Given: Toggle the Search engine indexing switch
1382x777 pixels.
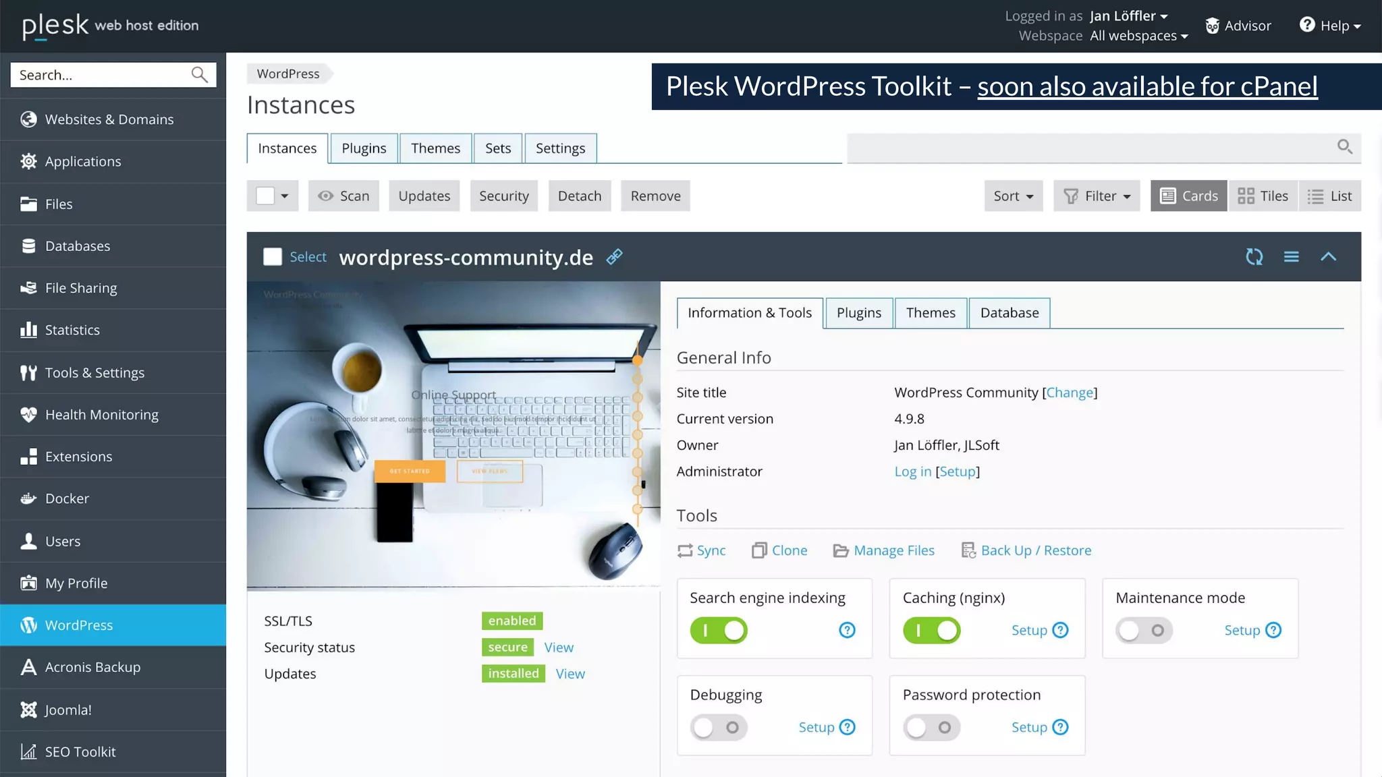Looking at the screenshot, I should point(719,630).
